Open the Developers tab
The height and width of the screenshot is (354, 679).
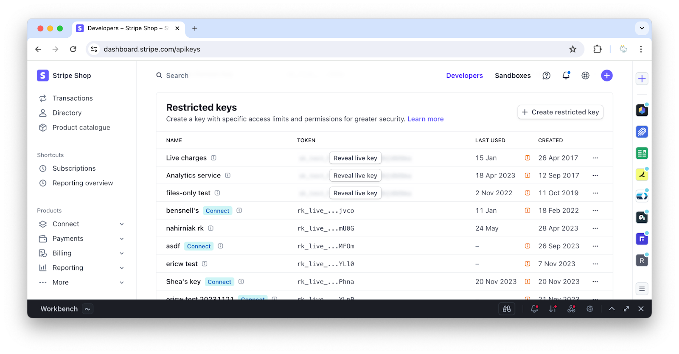tap(464, 76)
